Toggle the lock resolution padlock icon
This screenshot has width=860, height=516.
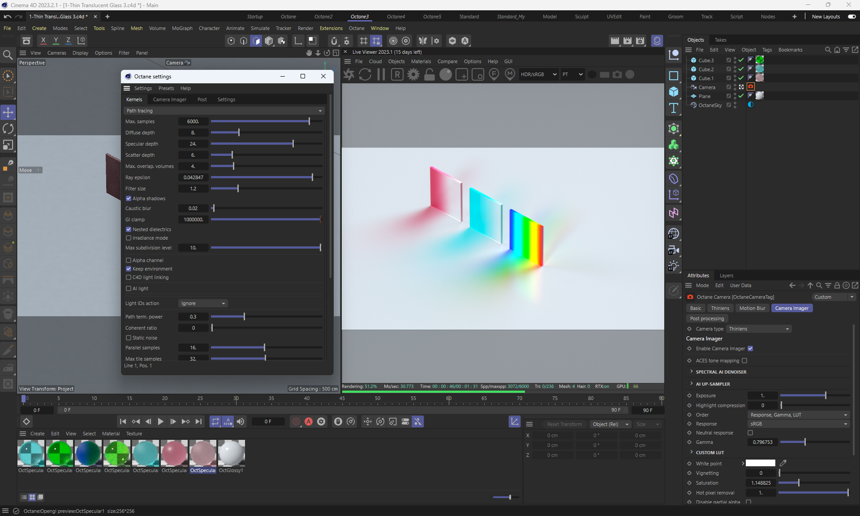[429, 75]
